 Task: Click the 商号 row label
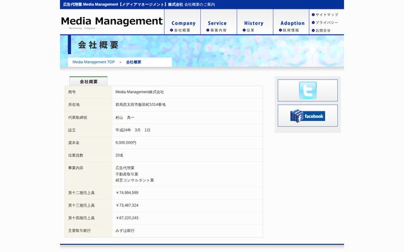tap(72, 92)
